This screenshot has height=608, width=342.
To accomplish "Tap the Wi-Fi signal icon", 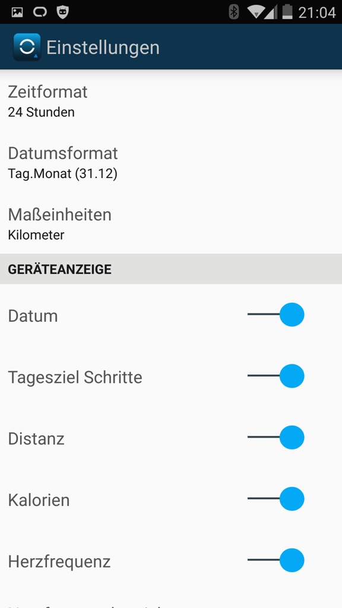I will [256, 12].
